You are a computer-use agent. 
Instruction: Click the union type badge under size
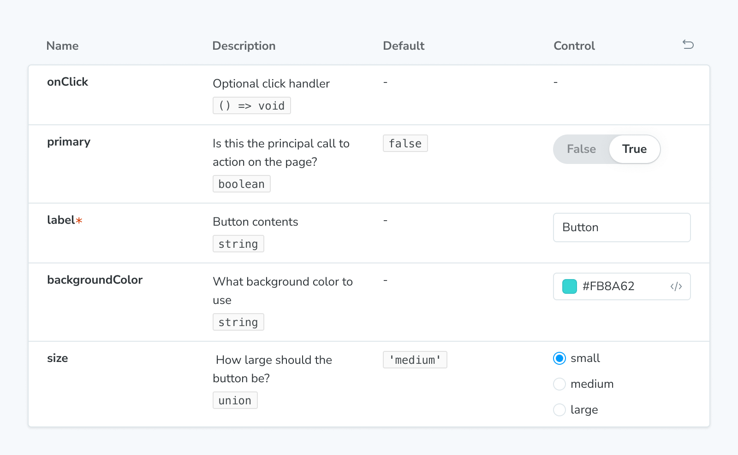click(x=235, y=400)
